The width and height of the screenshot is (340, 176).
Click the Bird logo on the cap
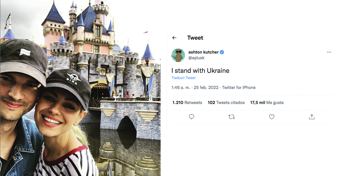coord(74,78)
